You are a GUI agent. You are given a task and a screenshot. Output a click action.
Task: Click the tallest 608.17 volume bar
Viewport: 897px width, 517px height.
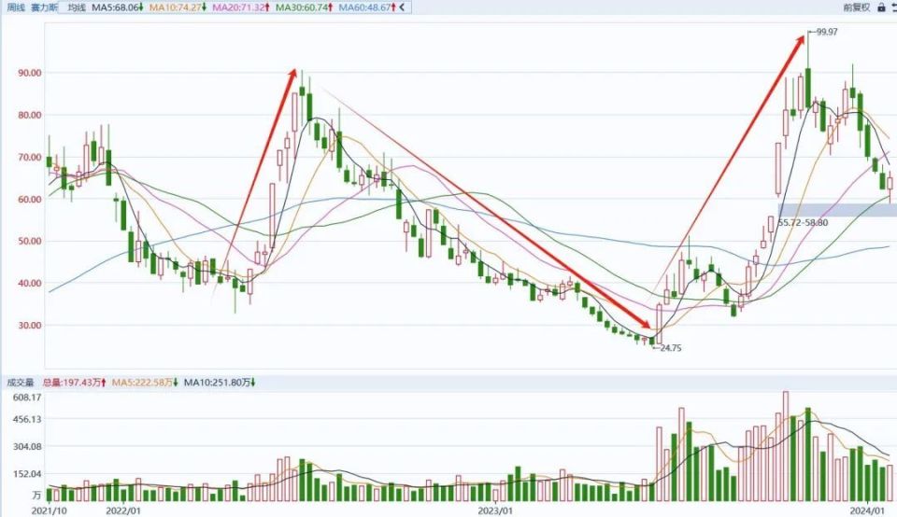coord(786,446)
